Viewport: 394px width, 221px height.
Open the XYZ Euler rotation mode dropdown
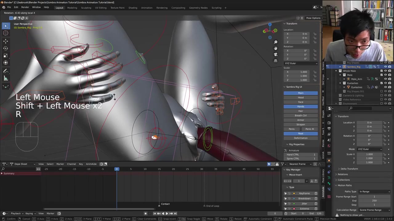coord(301,63)
